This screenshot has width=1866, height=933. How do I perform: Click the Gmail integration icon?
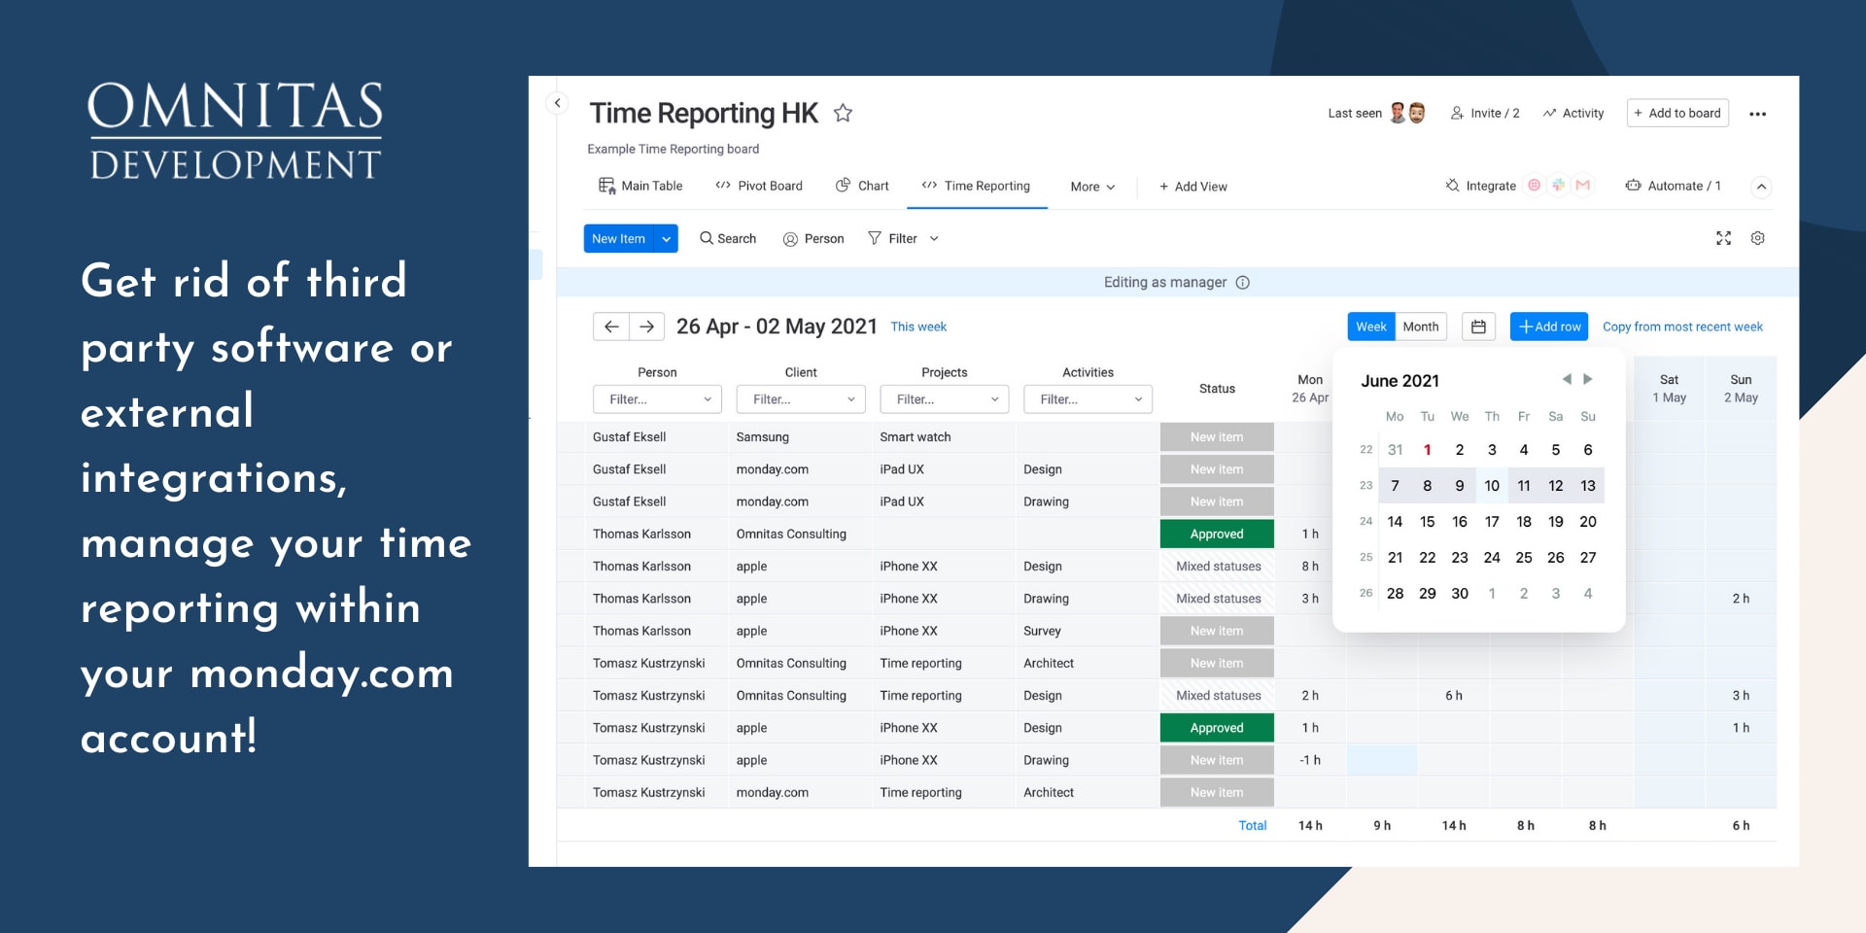point(1583,185)
